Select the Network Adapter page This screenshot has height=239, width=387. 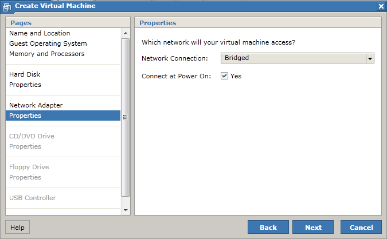[x=36, y=105]
